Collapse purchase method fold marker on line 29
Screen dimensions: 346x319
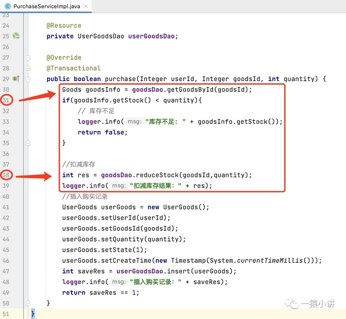[28, 79]
